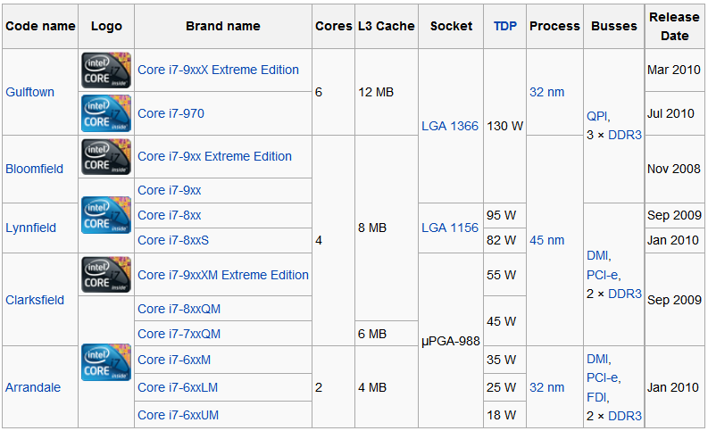Open the Core i7-6xxUM brand link
The width and height of the screenshot is (708, 431).
[178, 415]
